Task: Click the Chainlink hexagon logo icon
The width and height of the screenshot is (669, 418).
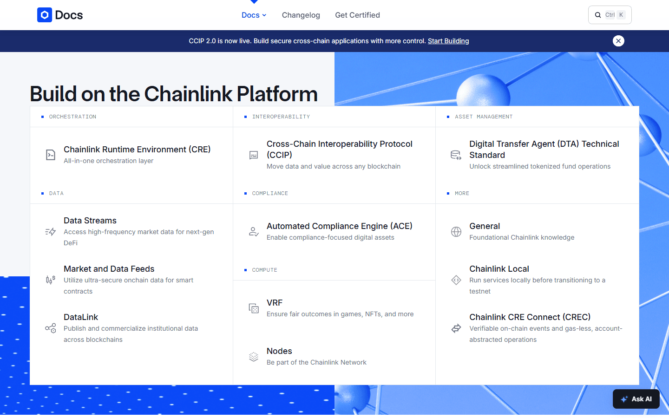Action: (x=45, y=15)
